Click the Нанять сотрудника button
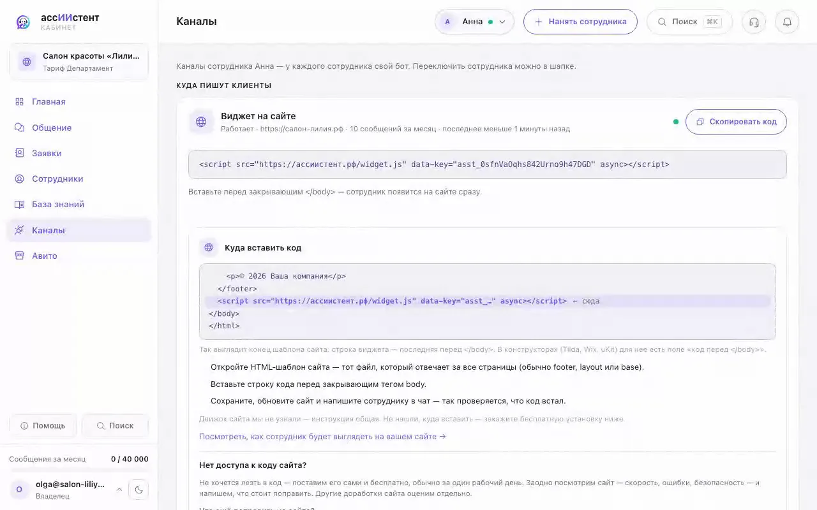Image resolution: width=817 pixels, height=510 pixels. pos(580,22)
